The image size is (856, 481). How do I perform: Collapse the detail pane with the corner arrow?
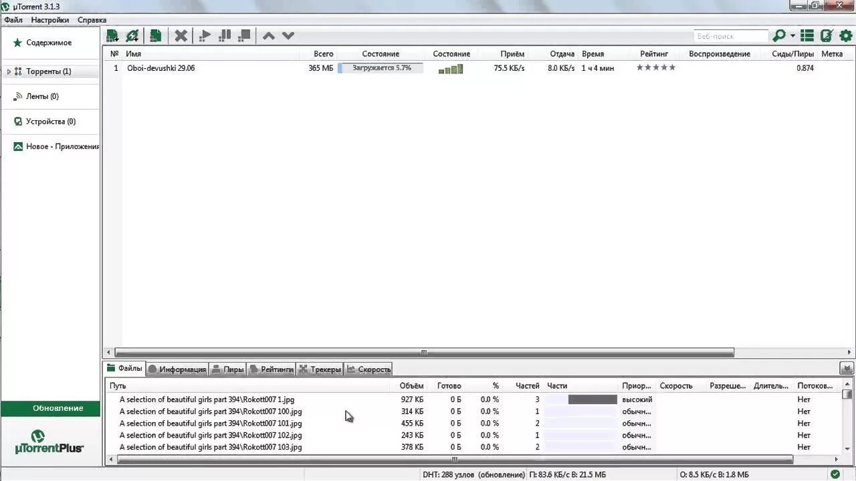847,368
